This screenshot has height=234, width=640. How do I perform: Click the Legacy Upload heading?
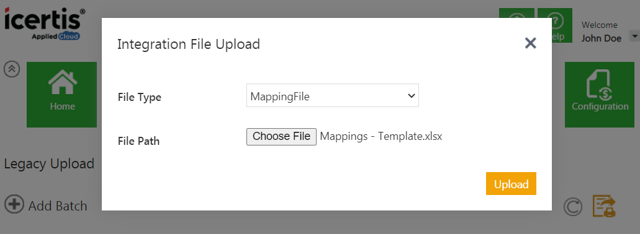pyautogui.click(x=49, y=163)
